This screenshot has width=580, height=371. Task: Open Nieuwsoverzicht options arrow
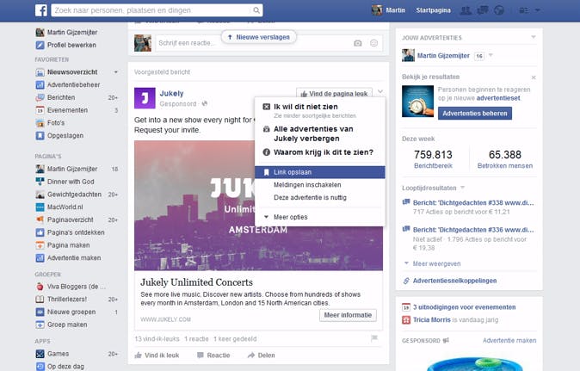click(116, 72)
